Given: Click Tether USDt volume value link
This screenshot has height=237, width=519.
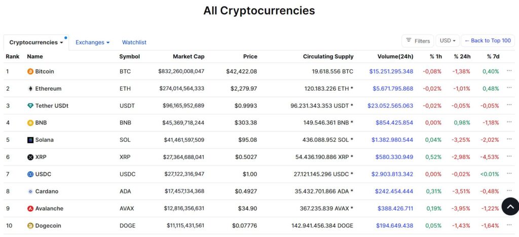Looking at the screenshot, I should point(390,106).
